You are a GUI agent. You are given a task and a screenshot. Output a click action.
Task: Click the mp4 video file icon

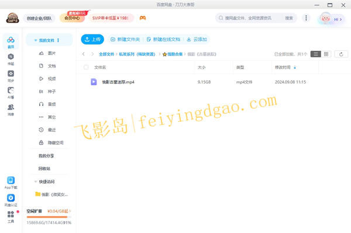point(94,82)
